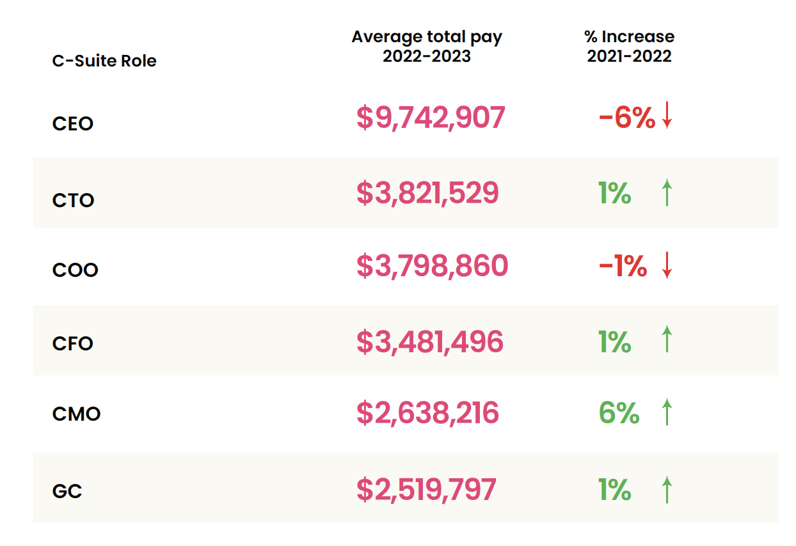This screenshot has height=546, width=796.
Task: Select the CMO role label
Action: (x=76, y=414)
